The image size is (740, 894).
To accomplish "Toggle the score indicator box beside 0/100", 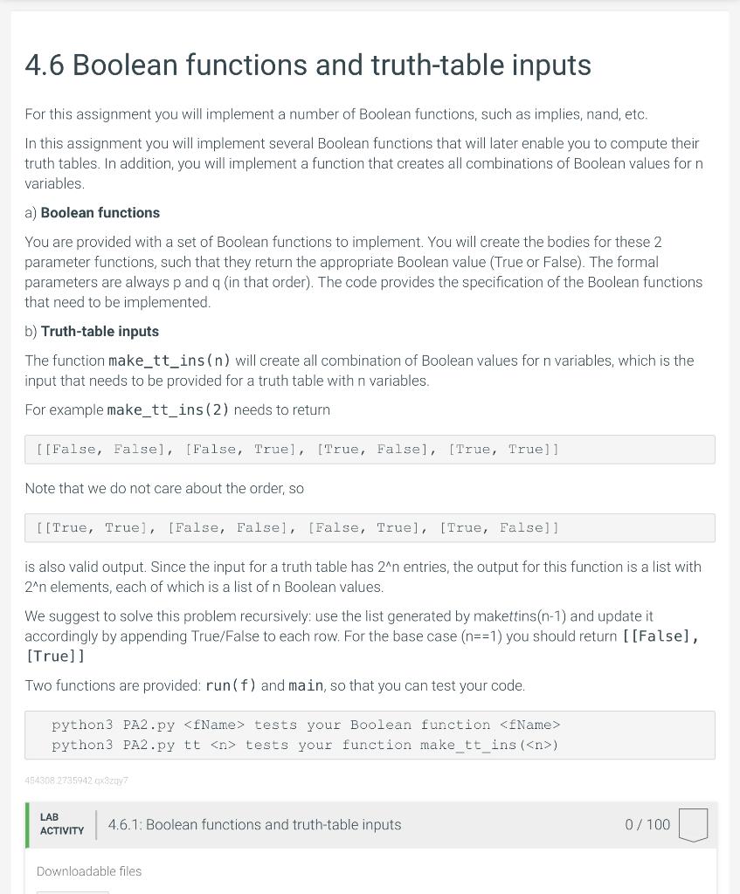I will [x=692, y=823].
